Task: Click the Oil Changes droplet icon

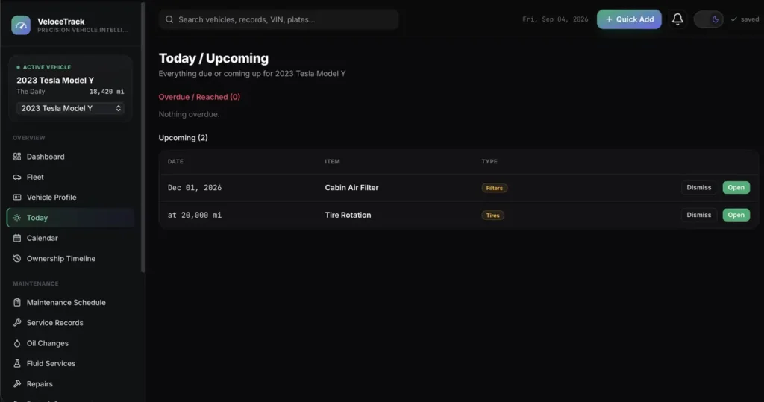Action: tap(17, 343)
